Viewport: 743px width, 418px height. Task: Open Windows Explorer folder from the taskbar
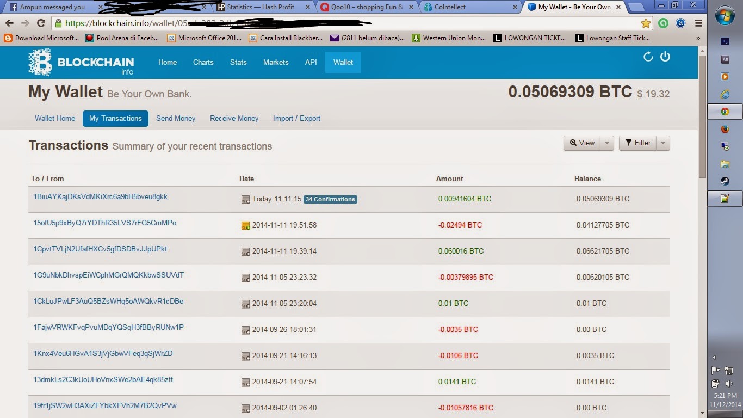pyautogui.click(x=725, y=164)
